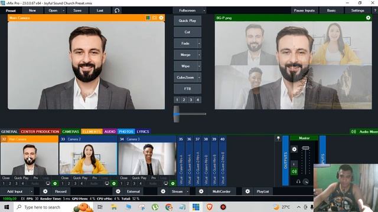Toggle overlay 3 in the transition panel

point(191,100)
